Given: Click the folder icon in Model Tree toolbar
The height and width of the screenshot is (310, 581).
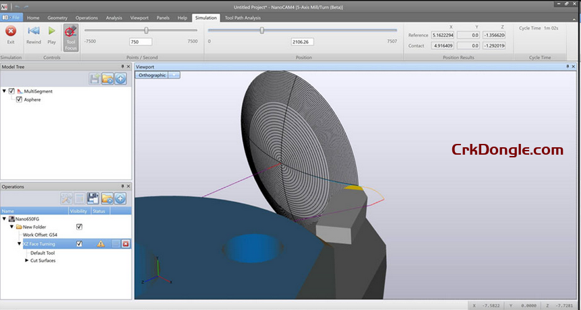Looking at the screenshot, I should [108, 79].
